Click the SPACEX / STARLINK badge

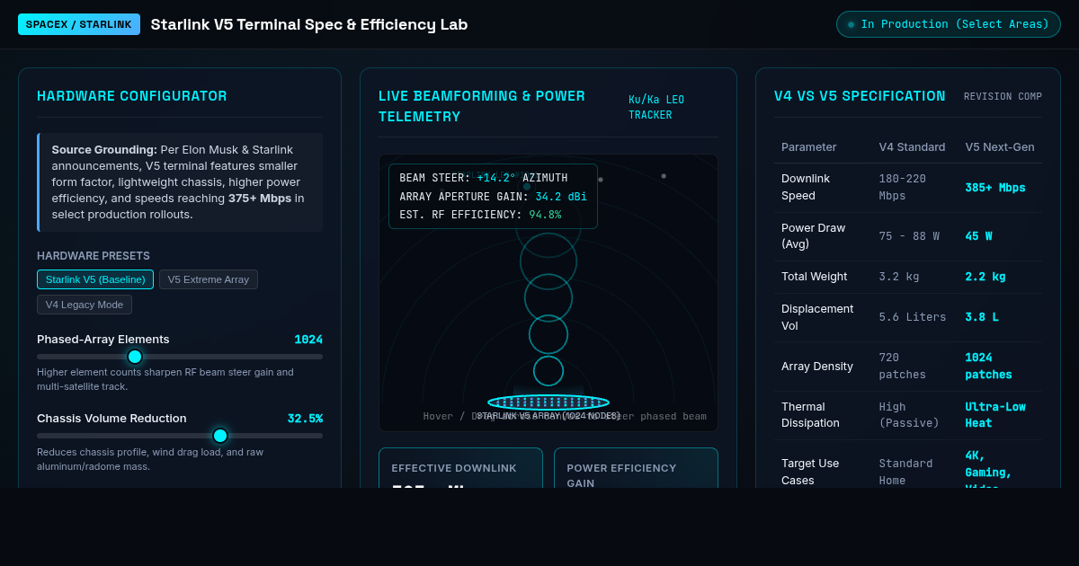pyautogui.click(x=79, y=24)
